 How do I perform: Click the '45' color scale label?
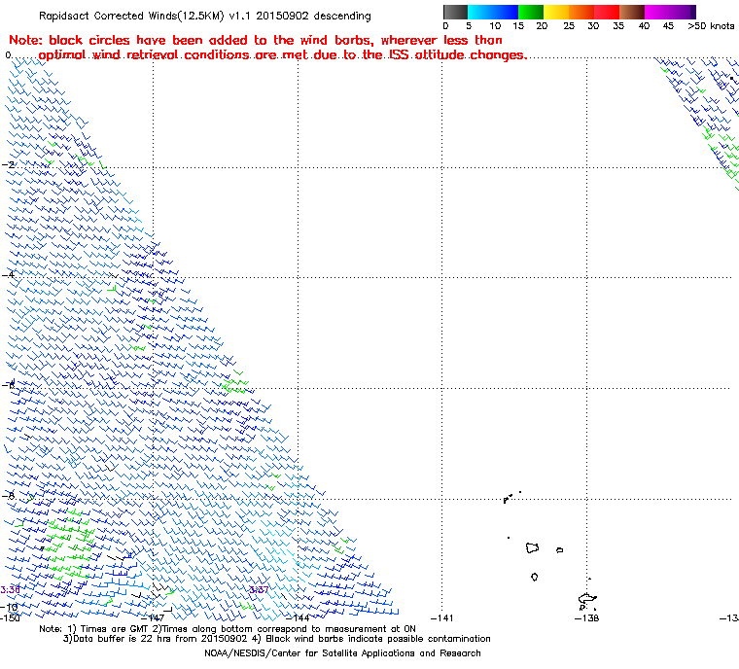click(668, 26)
